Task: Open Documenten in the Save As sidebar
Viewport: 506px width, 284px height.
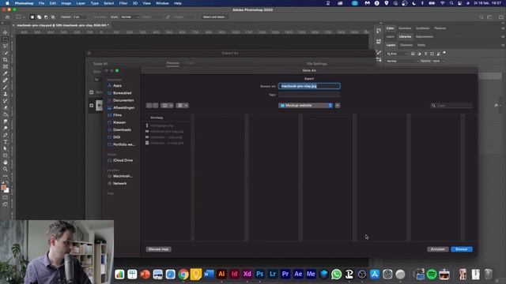Action: click(120, 100)
